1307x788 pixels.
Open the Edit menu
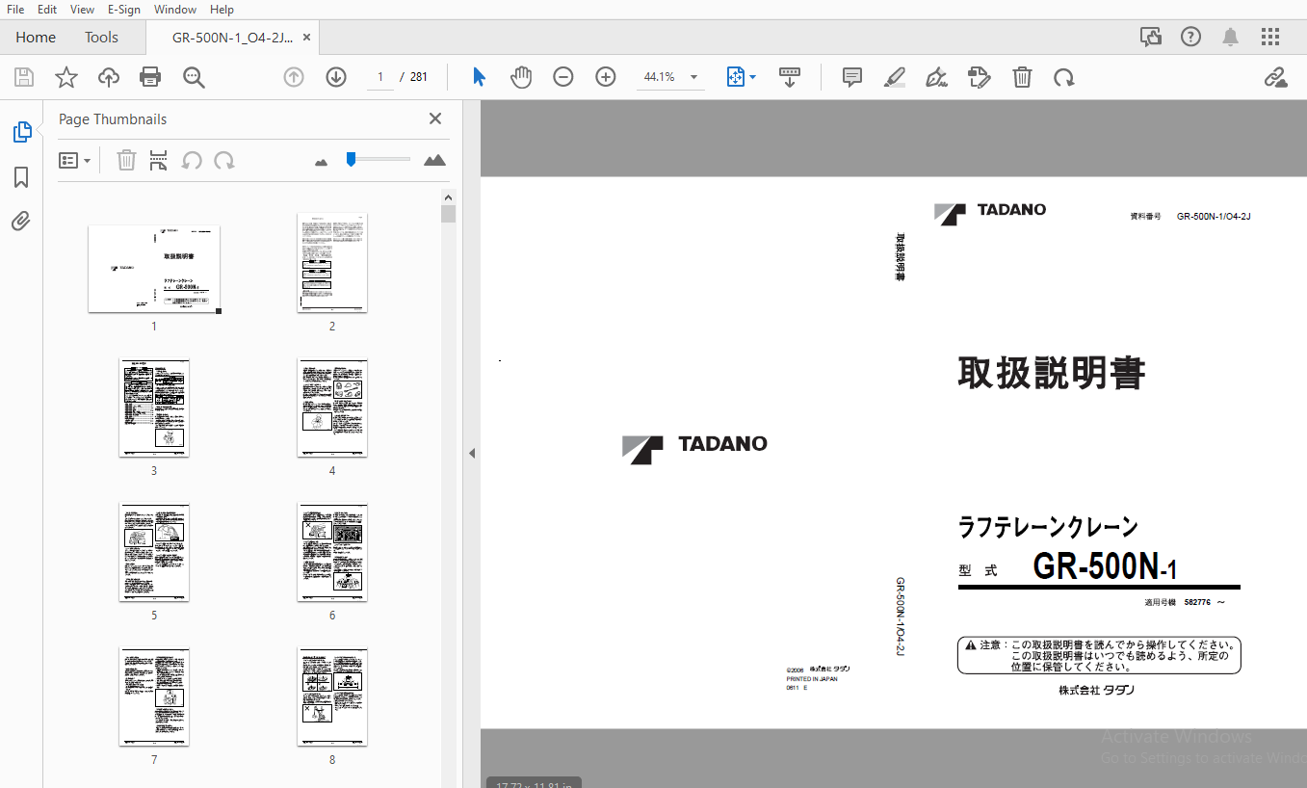[47, 9]
